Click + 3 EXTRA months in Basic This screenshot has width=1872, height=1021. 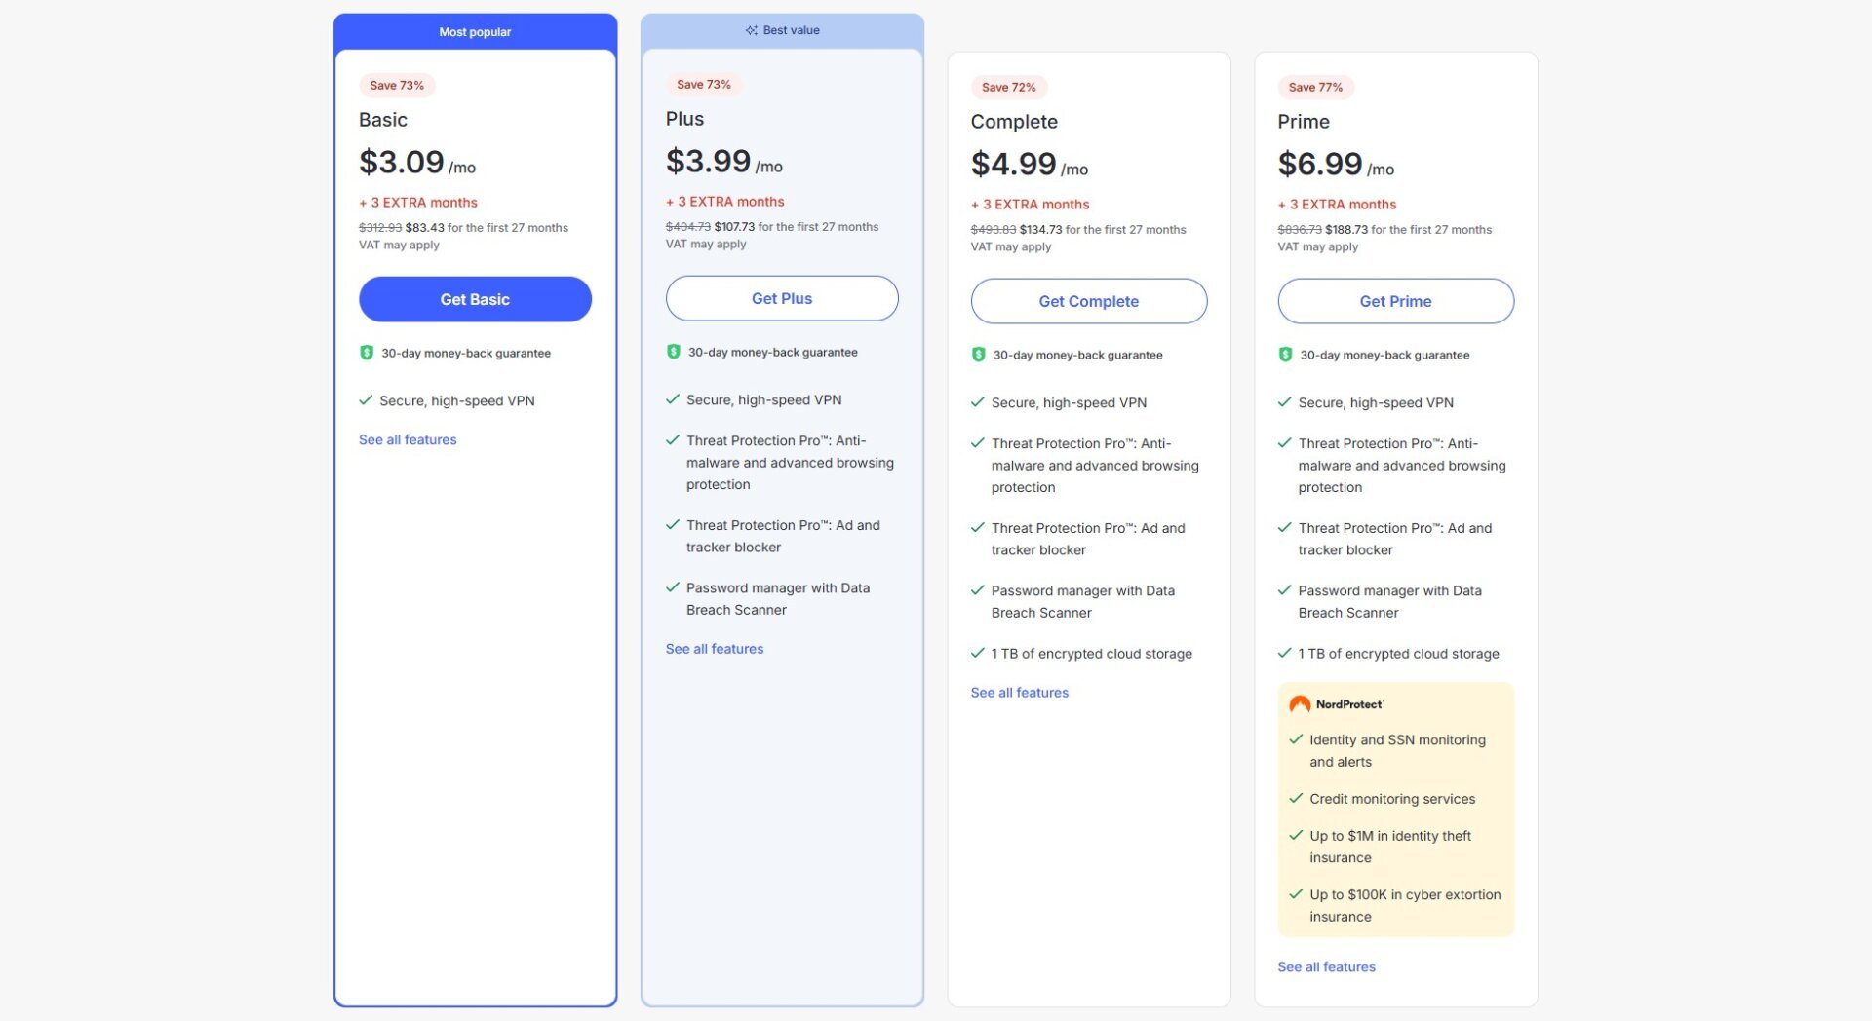tap(418, 203)
